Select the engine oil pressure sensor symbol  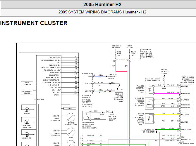(x=149, y=104)
